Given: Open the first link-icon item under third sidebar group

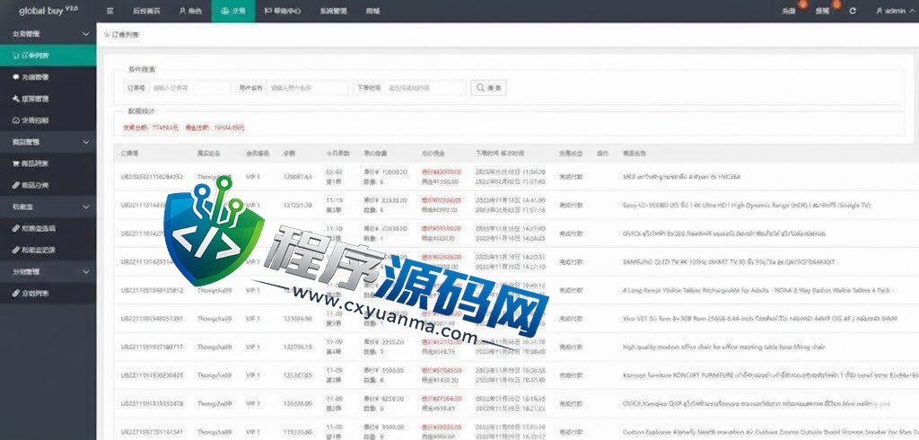Looking at the screenshot, I should coord(48,228).
